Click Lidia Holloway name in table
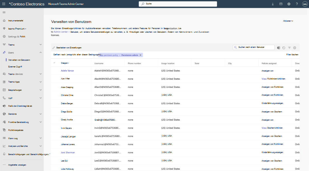309x171 pixels. (x=67, y=169)
